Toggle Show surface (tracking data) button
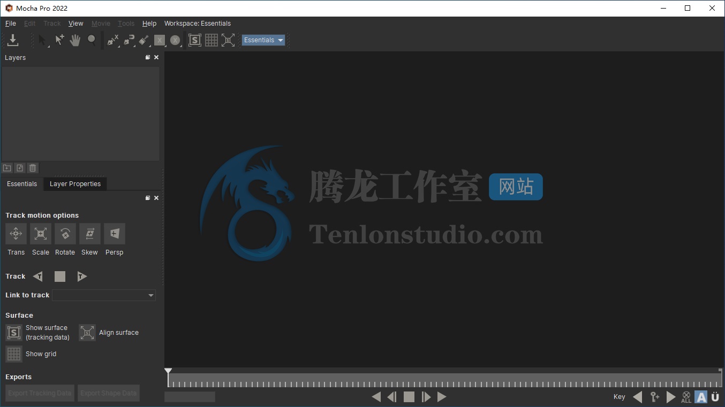The image size is (725, 407). pos(14,333)
